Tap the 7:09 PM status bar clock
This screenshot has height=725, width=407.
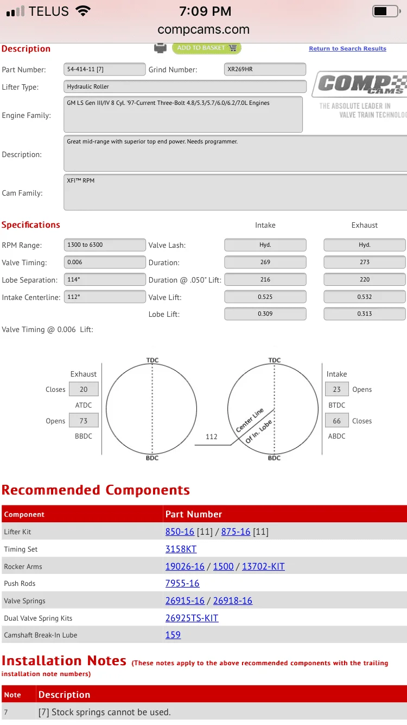pos(205,11)
